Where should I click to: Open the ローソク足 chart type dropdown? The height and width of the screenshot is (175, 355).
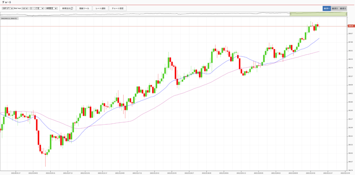click(36, 8)
